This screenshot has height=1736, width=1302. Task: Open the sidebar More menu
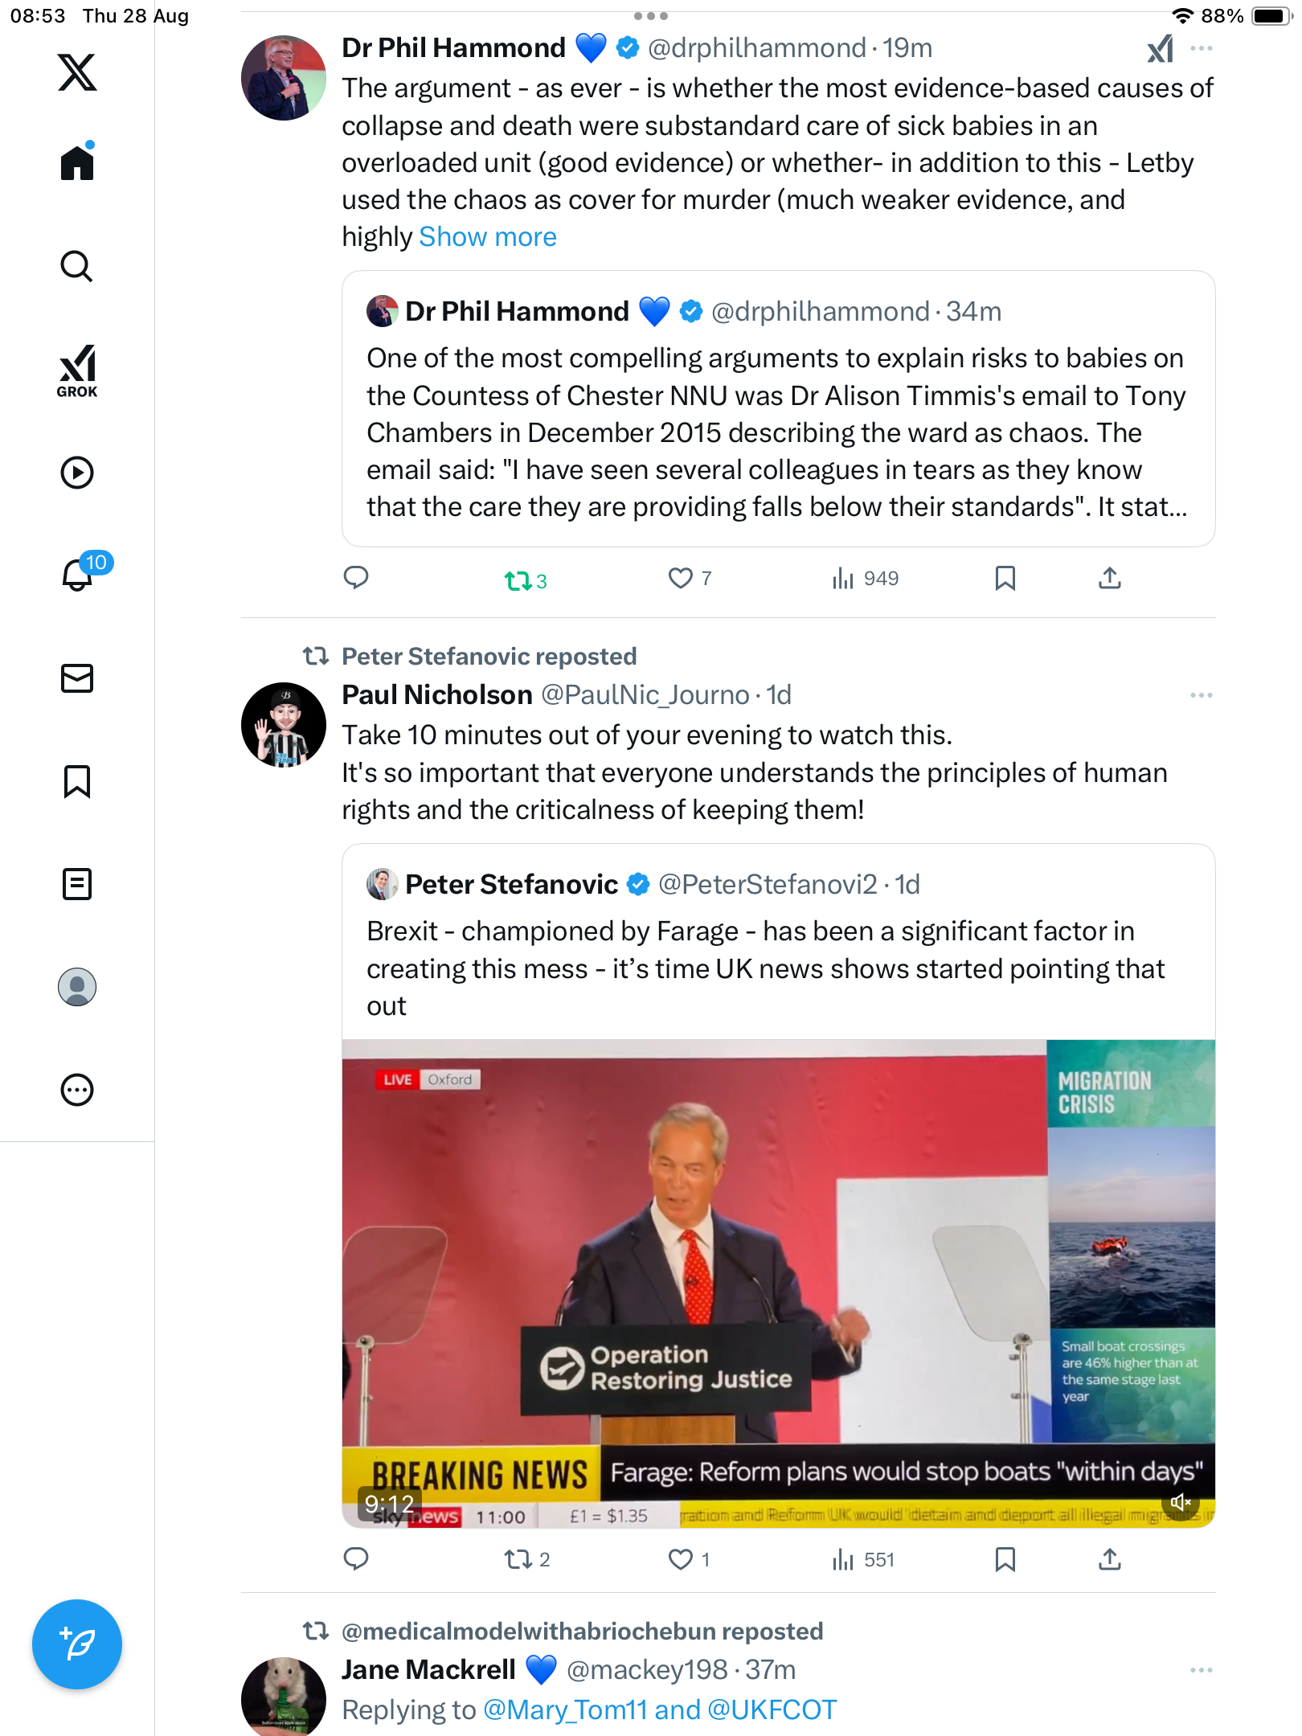click(x=77, y=1090)
